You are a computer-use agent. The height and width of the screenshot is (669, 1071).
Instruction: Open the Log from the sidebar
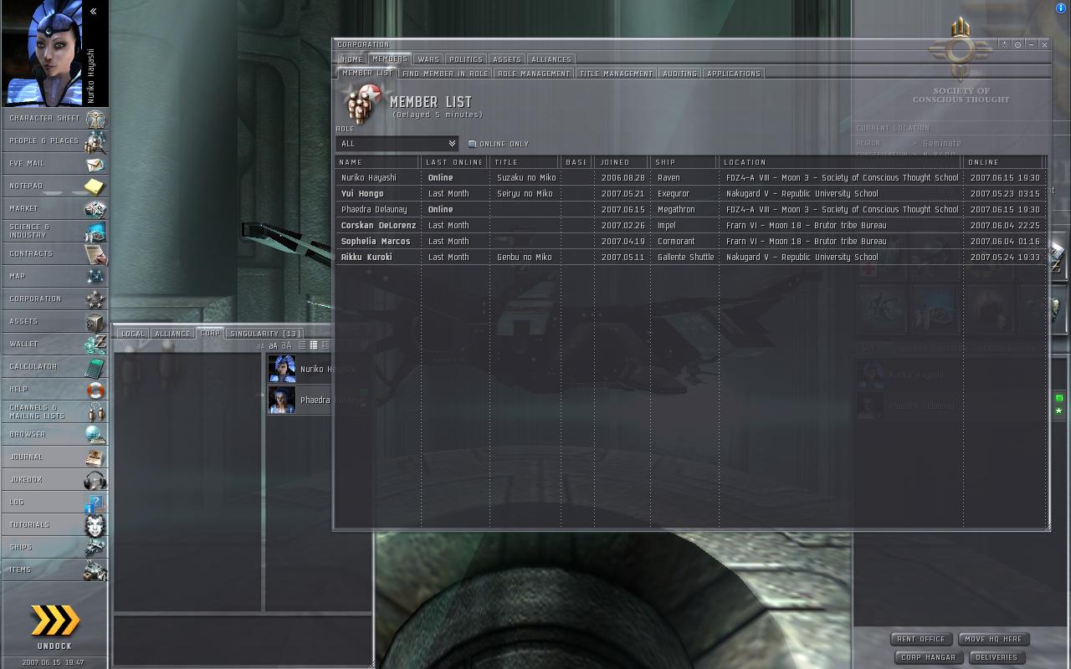click(54, 502)
